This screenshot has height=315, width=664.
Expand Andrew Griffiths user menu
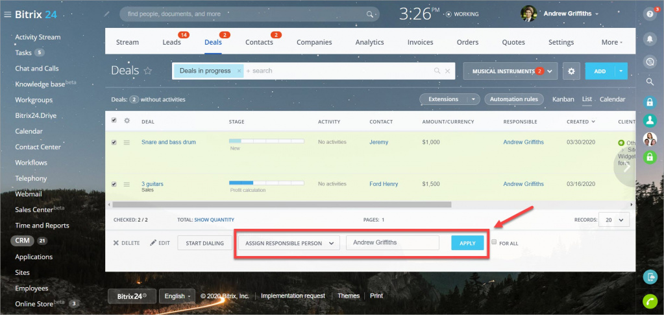596,14
